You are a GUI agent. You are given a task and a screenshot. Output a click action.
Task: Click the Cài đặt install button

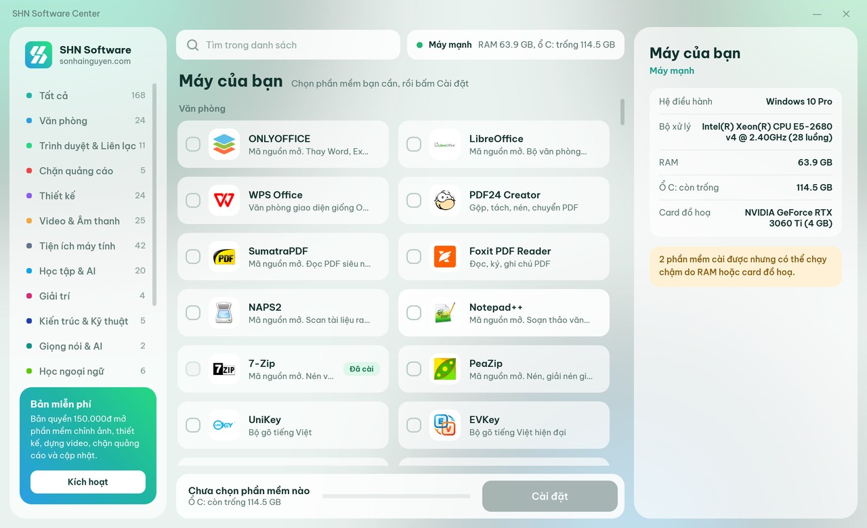[550, 496]
